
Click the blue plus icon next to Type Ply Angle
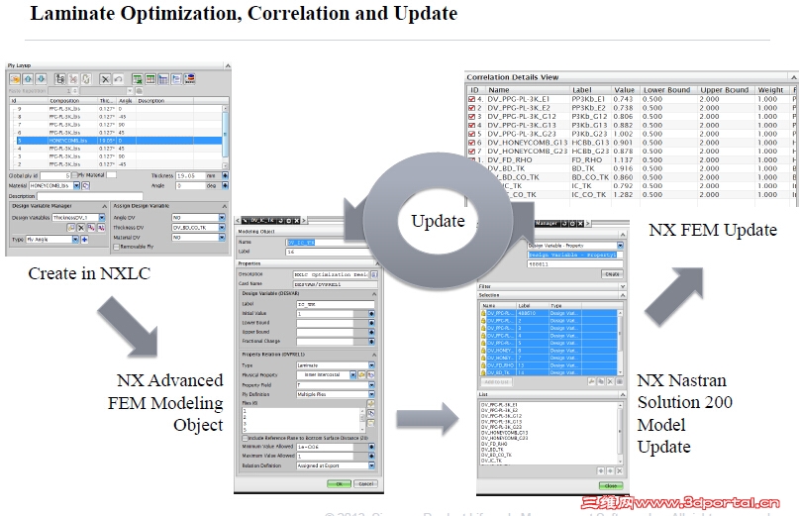click(x=84, y=239)
